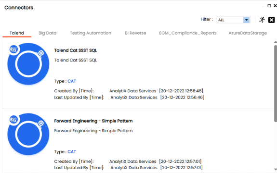The width and height of the screenshot is (277, 173).
Task: Click the Talend Cat SSST SQL connector logo
Action: [x=28, y=64]
